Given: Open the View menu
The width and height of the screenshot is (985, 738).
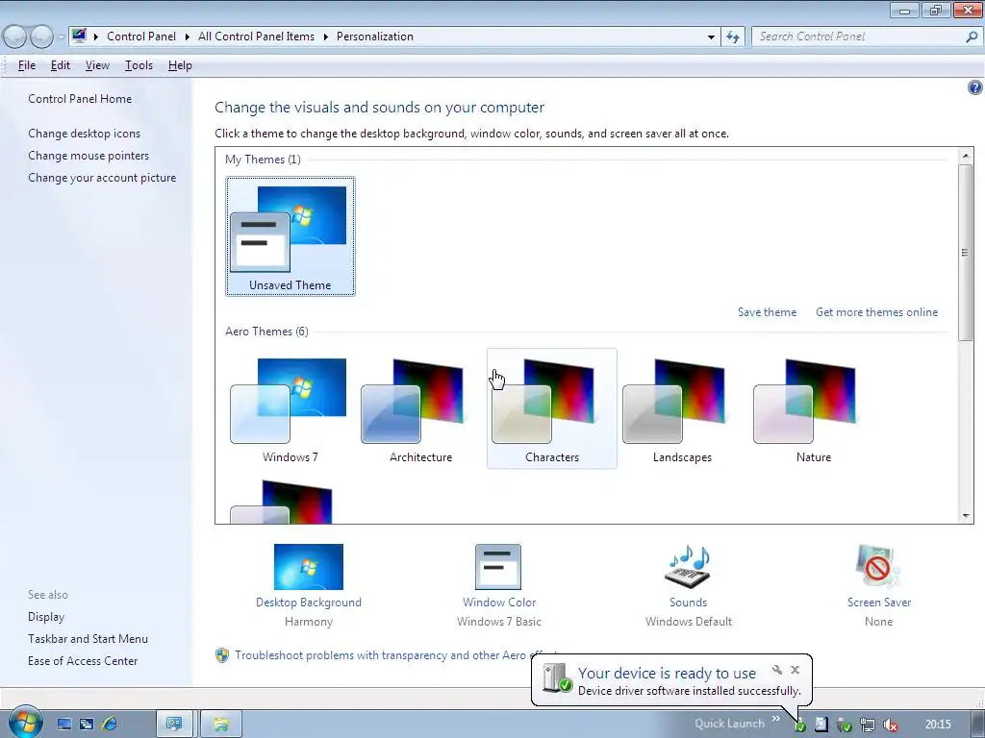Looking at the screenshot, I should pos(97,65).
